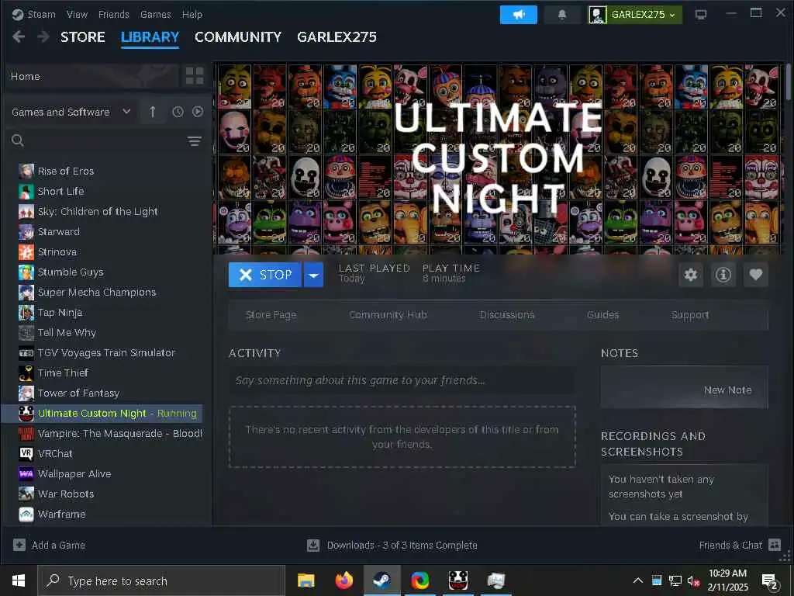794x596 pixels.
Task: Open the Store Page link
Action: (x=271, y=315)
